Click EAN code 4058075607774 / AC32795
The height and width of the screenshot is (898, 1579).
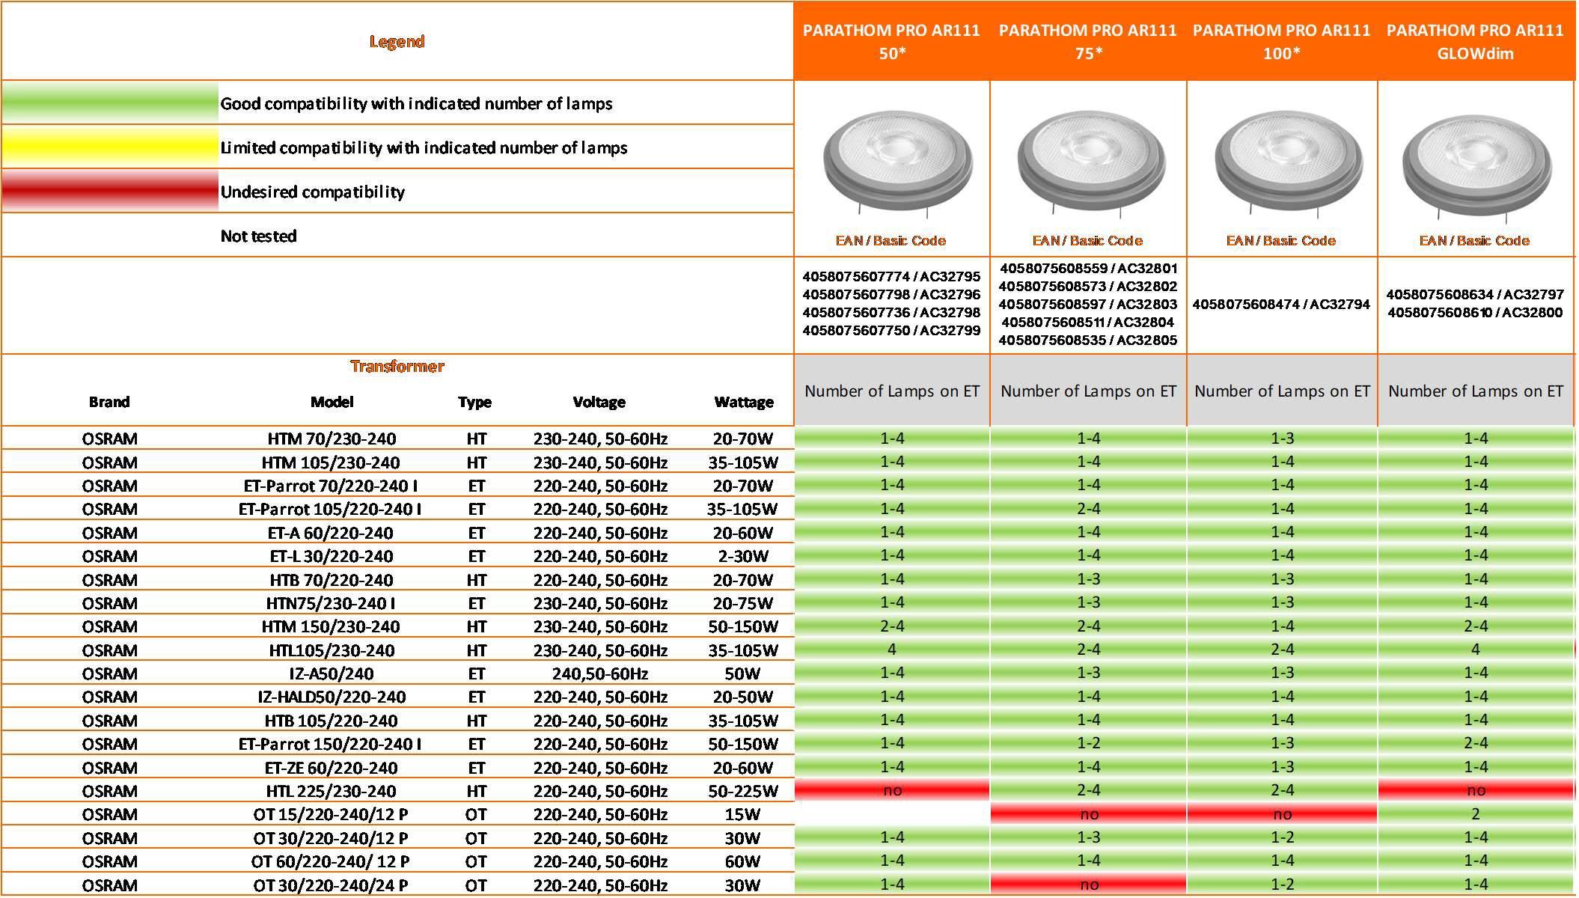(x=891, y=276)
